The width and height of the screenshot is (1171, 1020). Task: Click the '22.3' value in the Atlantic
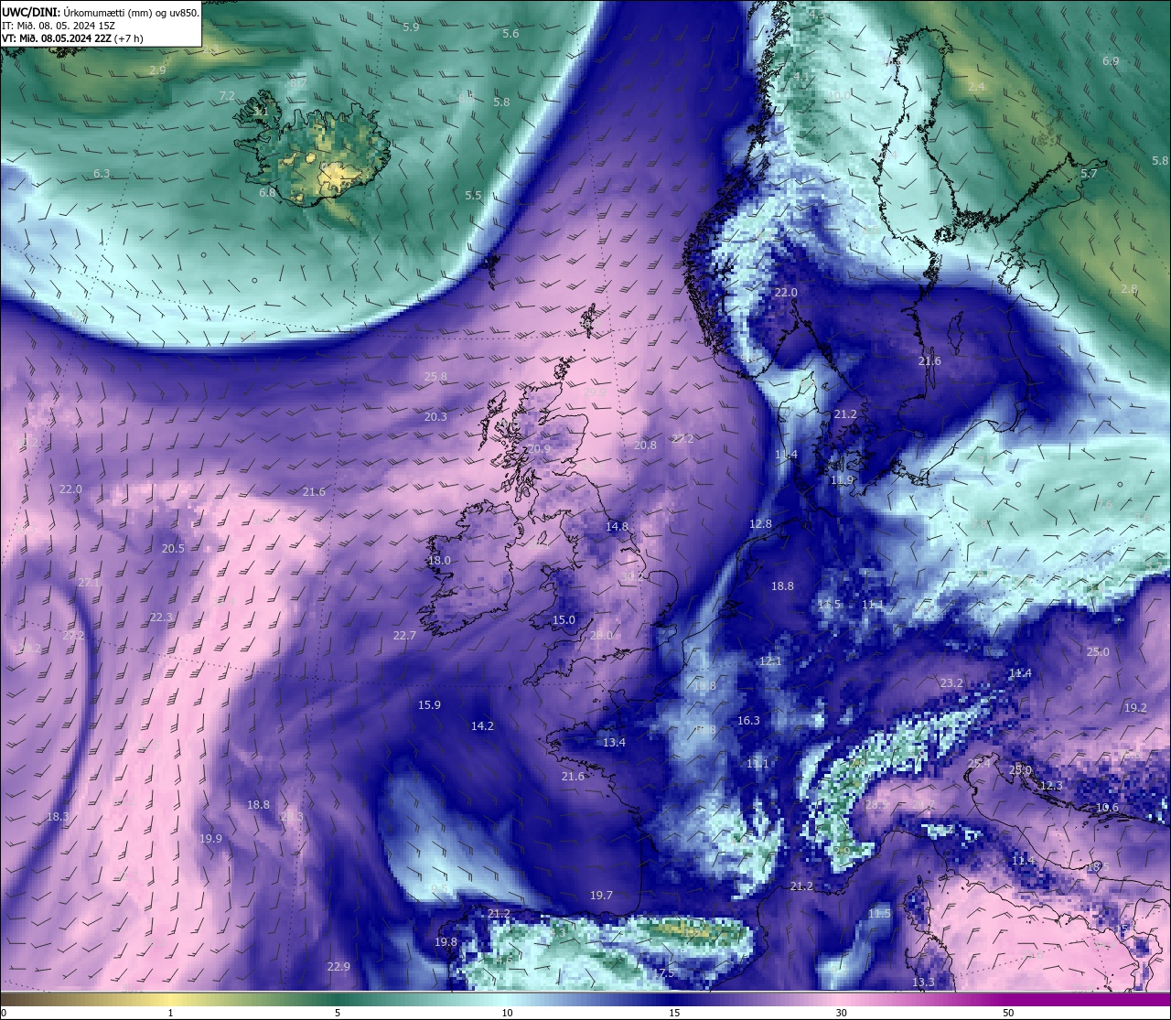coord(161,617)
